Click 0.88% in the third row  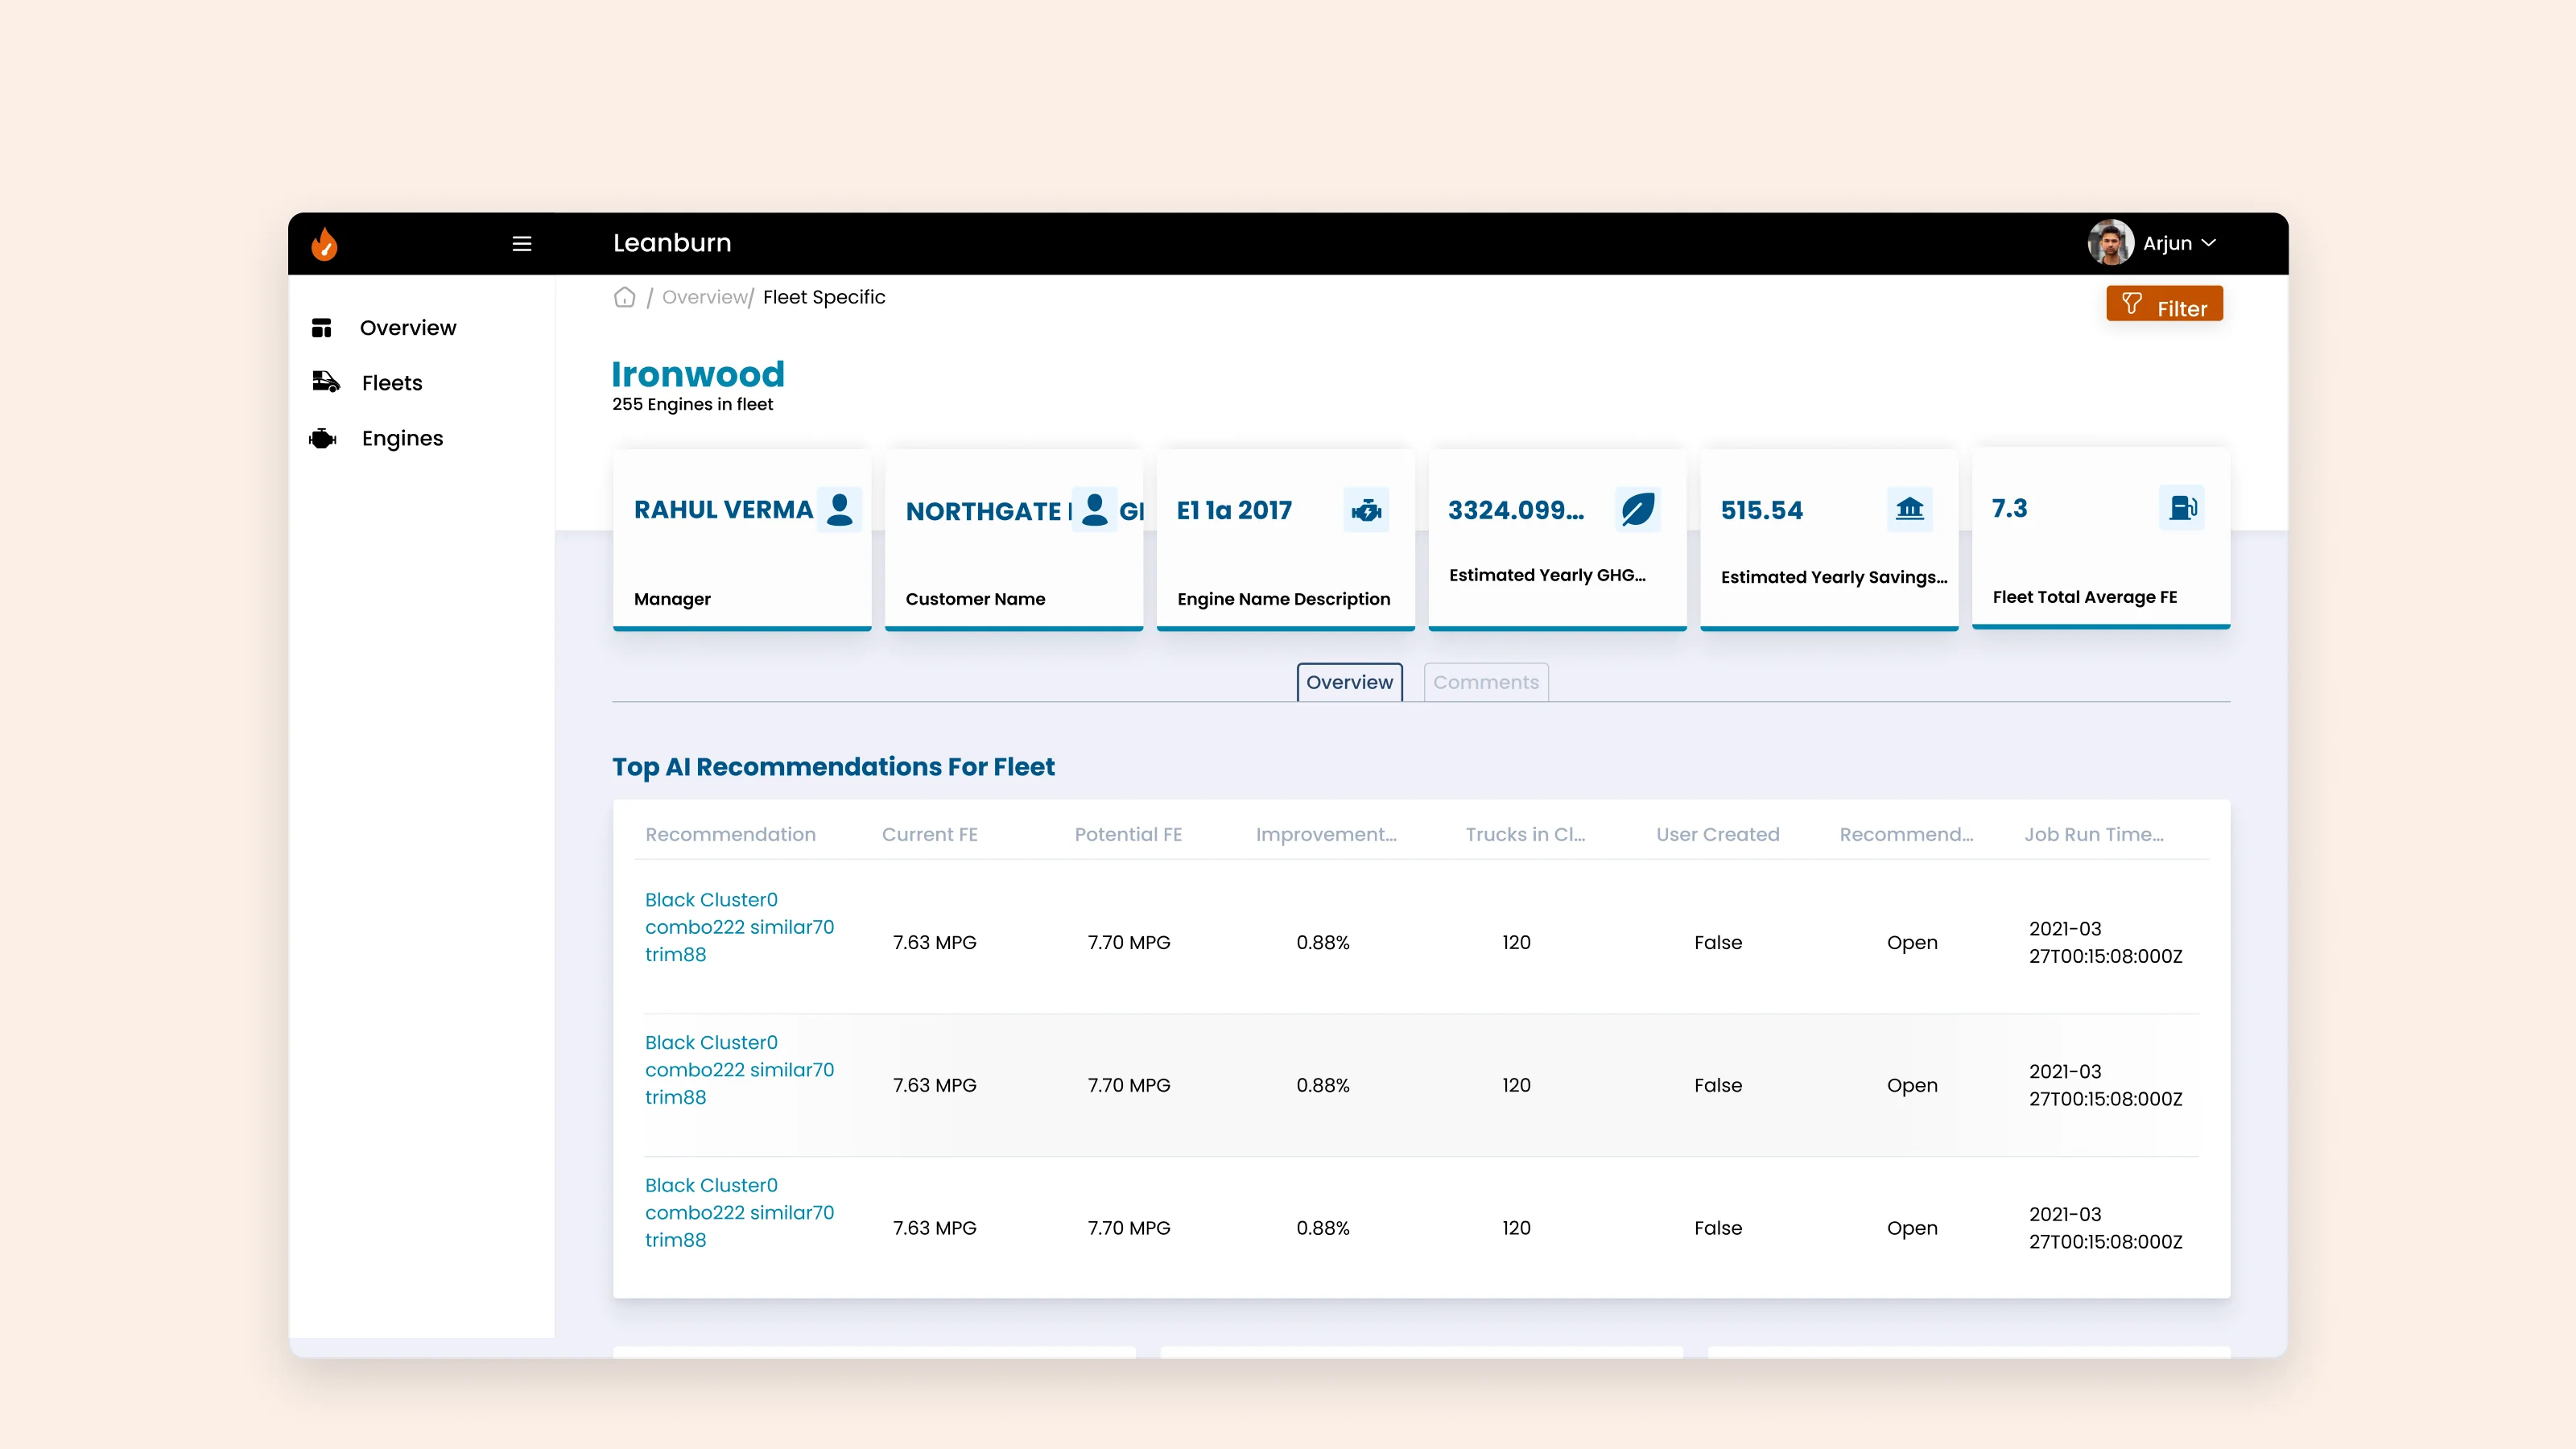1322,1228
